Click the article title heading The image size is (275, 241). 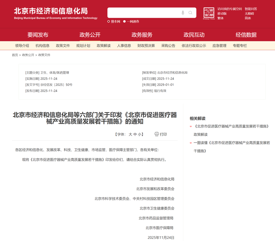(95, 118)
